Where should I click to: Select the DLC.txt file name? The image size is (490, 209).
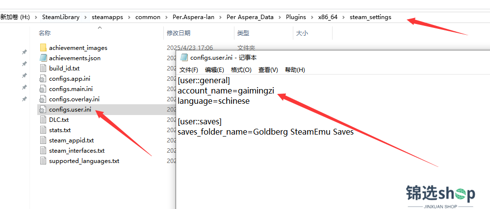[59, 120]
